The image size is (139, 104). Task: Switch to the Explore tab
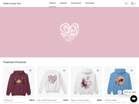tap(53, 3)
